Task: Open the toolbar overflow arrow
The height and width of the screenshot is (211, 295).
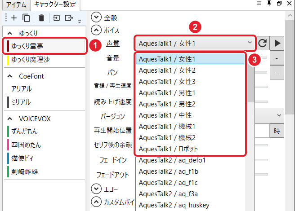Action: [x=80, y=22]
